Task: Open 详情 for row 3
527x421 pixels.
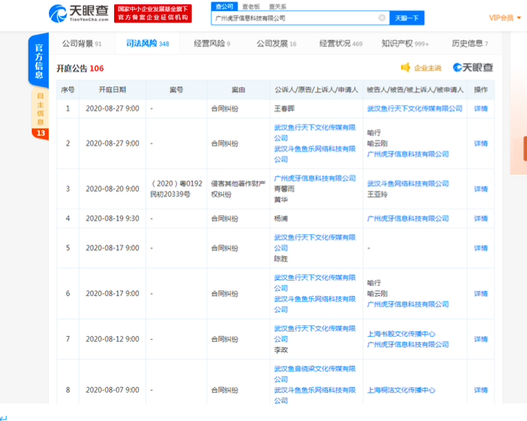Action: click(480, 189)
